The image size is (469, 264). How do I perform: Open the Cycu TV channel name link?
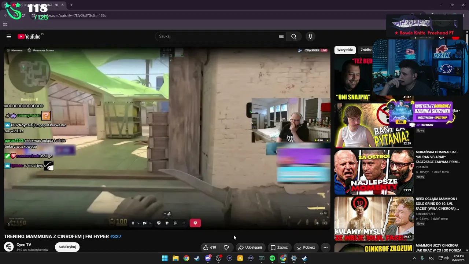tap(24, 245)
